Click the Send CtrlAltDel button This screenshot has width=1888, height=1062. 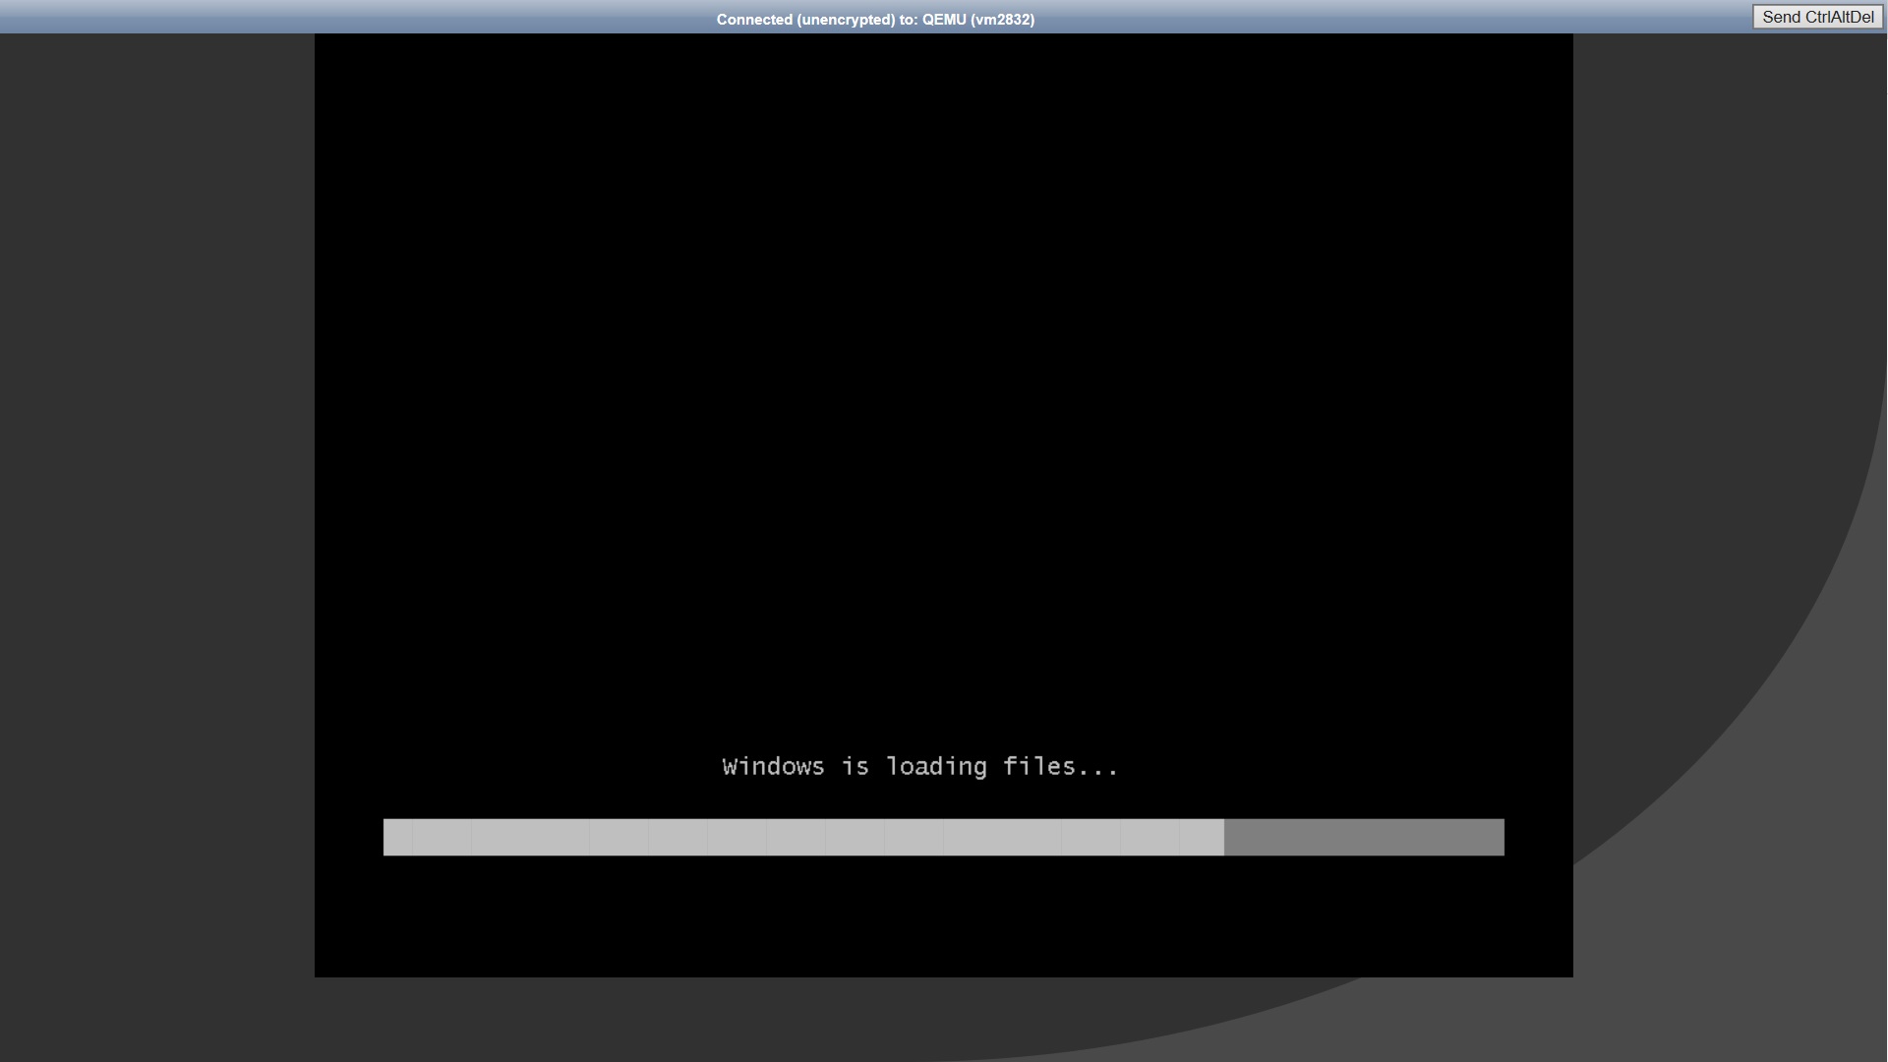(x=1817, y=17)
